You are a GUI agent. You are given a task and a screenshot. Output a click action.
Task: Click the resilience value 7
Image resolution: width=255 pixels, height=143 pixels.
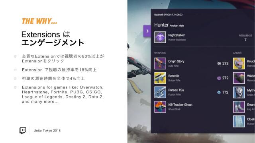[x=245, y=40]
